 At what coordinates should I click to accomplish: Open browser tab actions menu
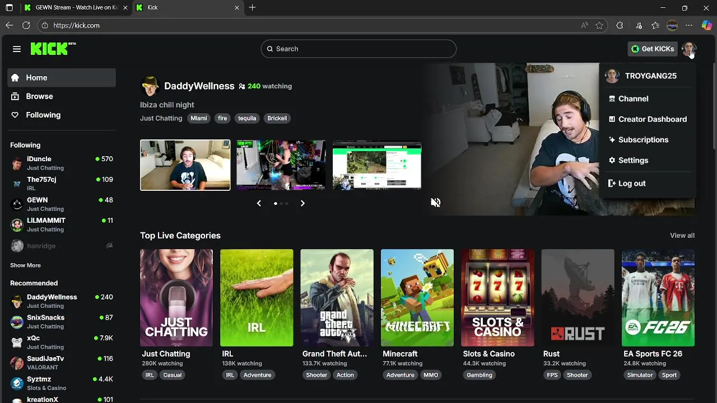pyautogui.click(x=10, y=8)
